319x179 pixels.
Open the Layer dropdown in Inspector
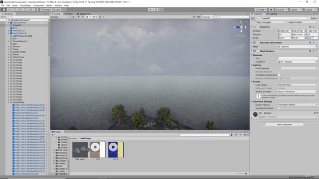(x=306, y=22)
